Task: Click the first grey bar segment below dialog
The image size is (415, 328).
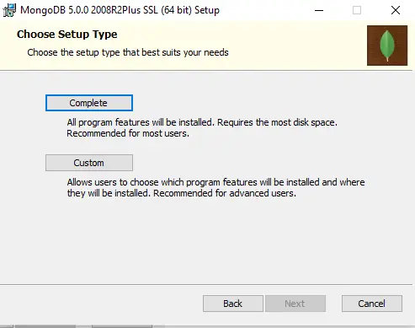Action: (x=45, y=326)
